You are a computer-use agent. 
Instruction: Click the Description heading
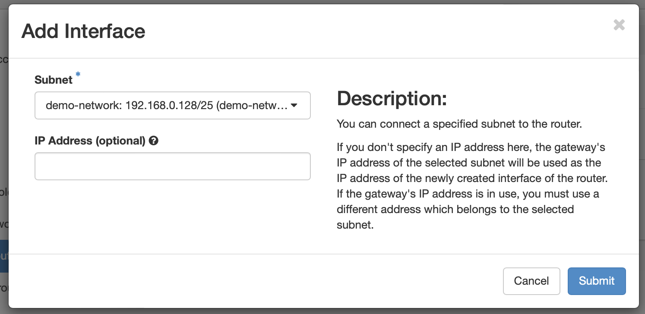tap(392, 99)
